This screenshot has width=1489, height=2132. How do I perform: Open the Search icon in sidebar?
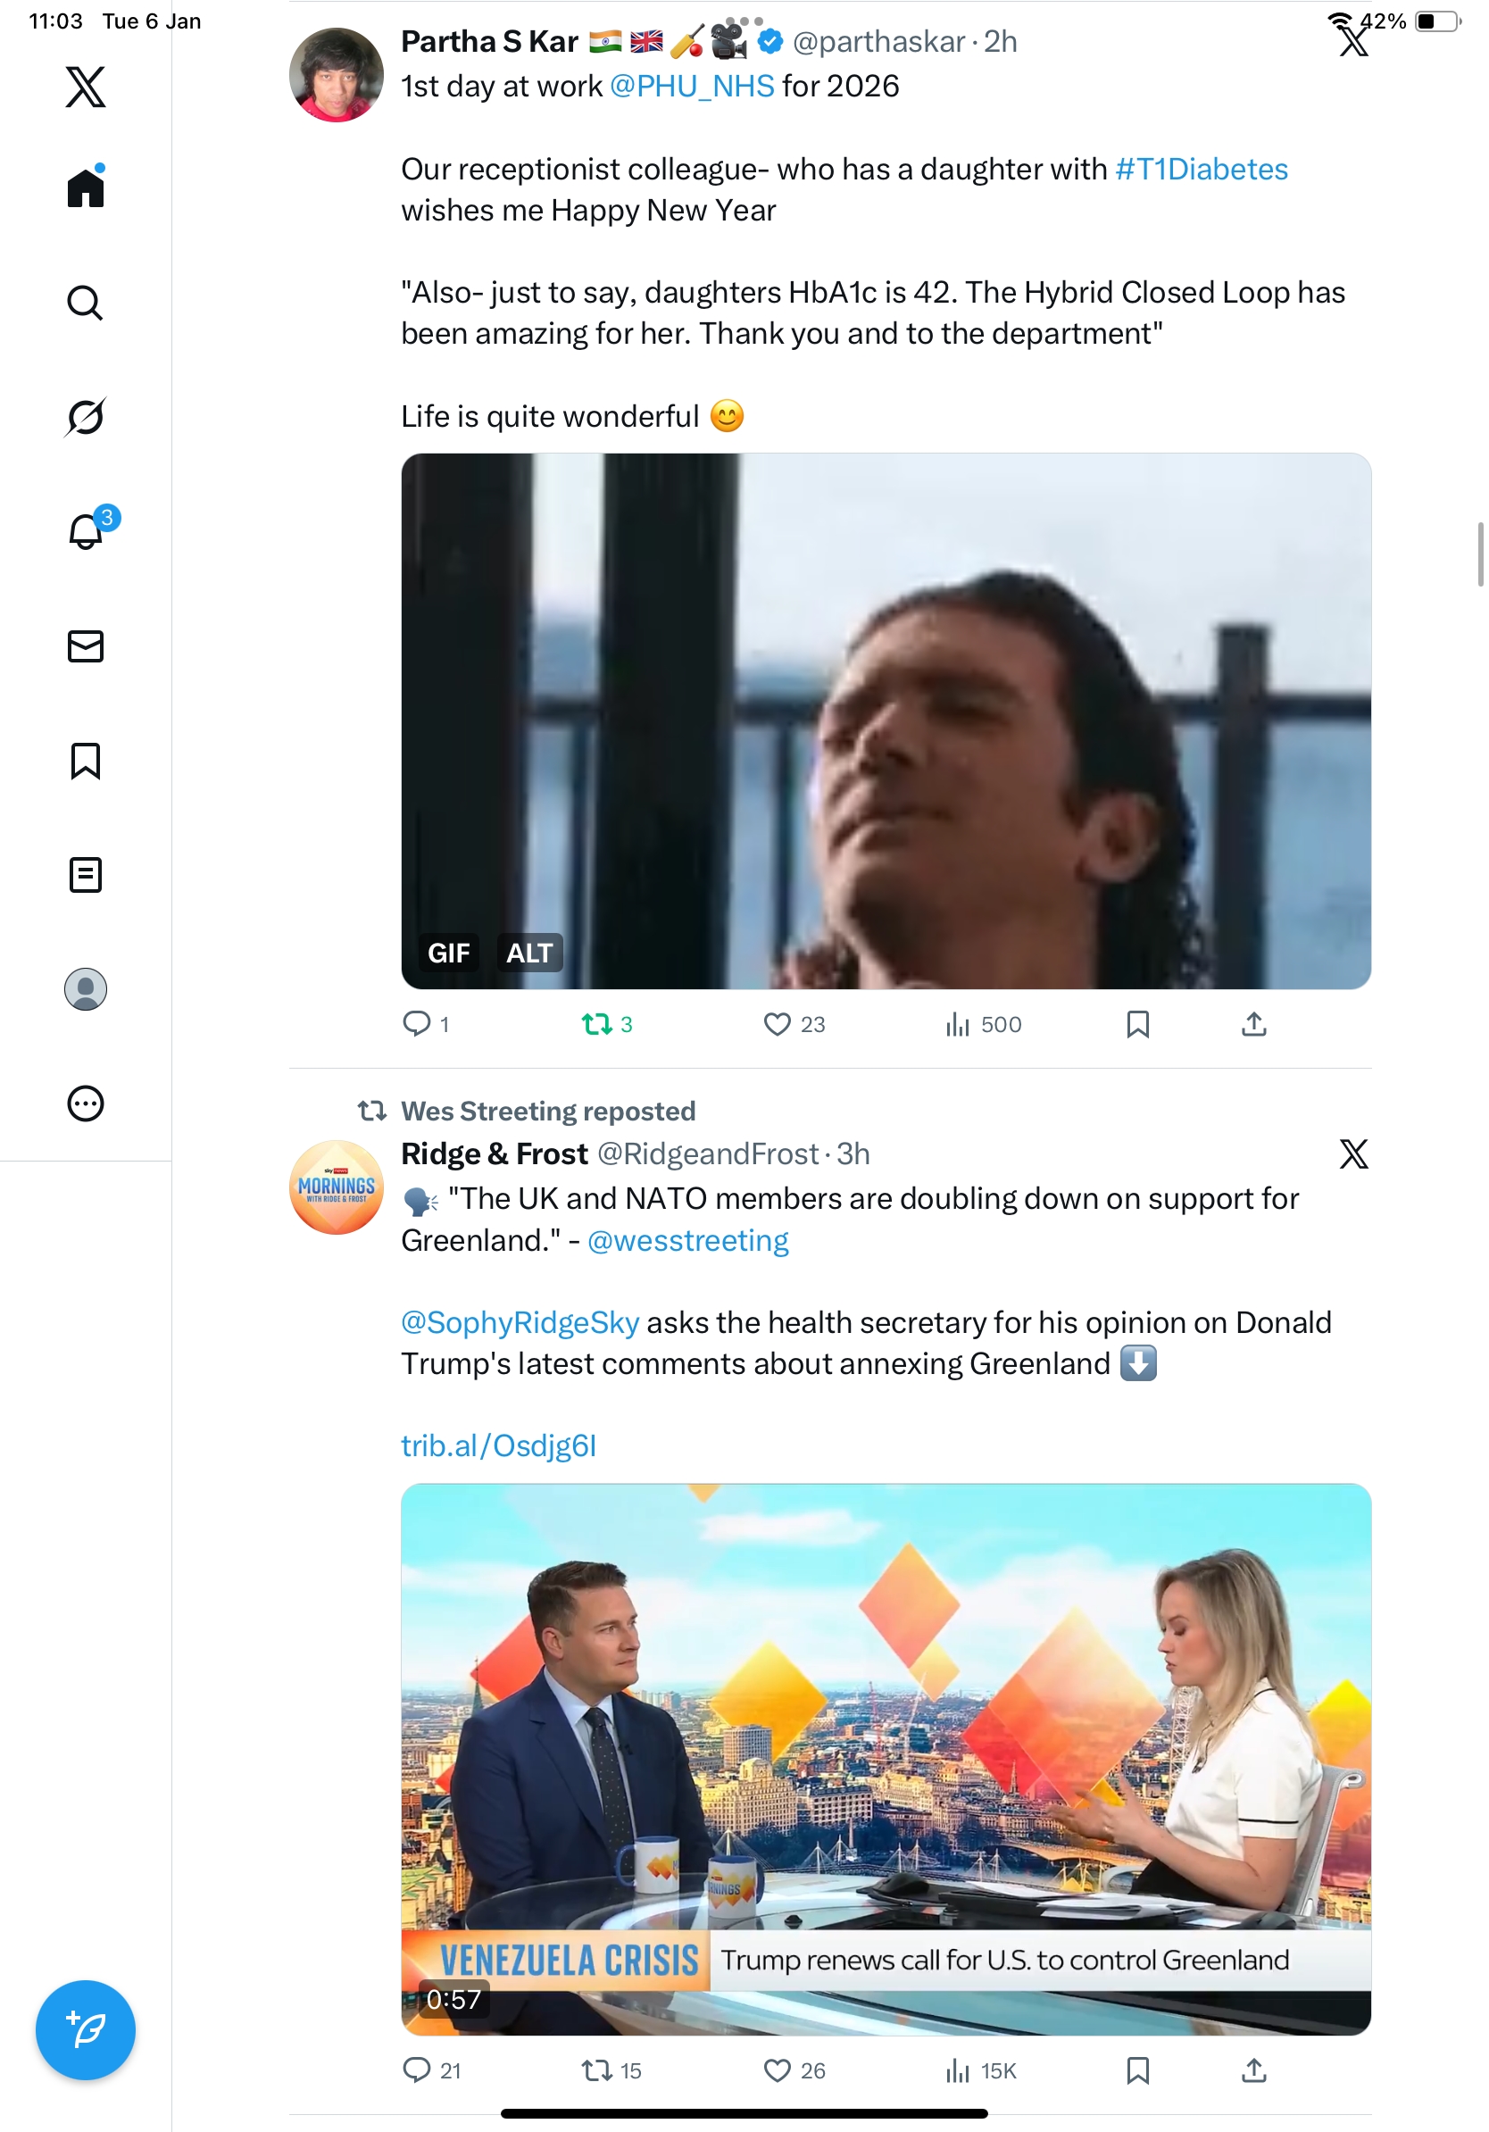click(x=86, y=303)
